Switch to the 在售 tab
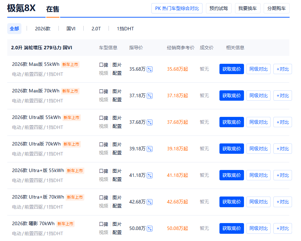This screenshot has height=241, width=301. click(53, 9)
